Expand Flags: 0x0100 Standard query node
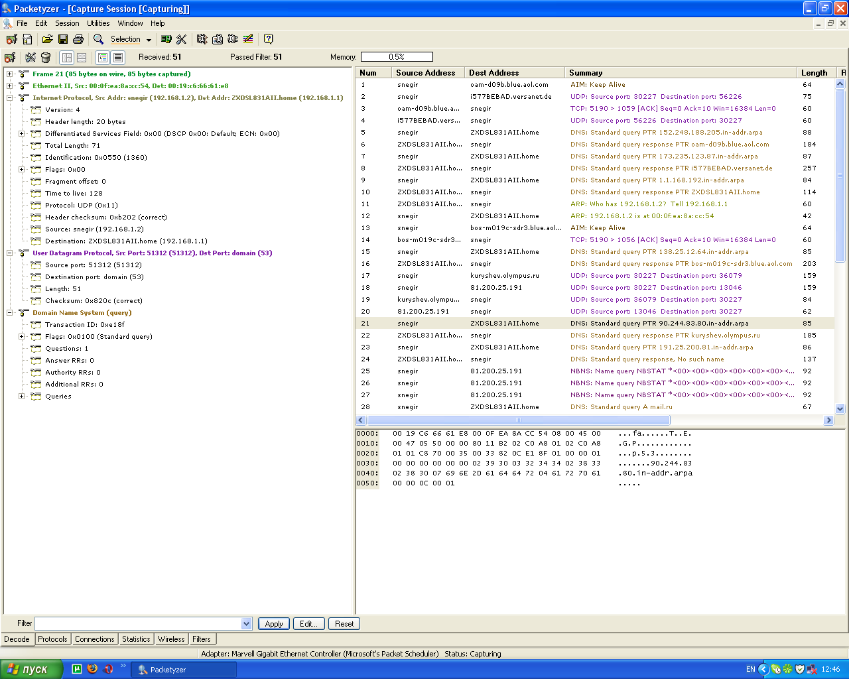 [x=21, y=337]
